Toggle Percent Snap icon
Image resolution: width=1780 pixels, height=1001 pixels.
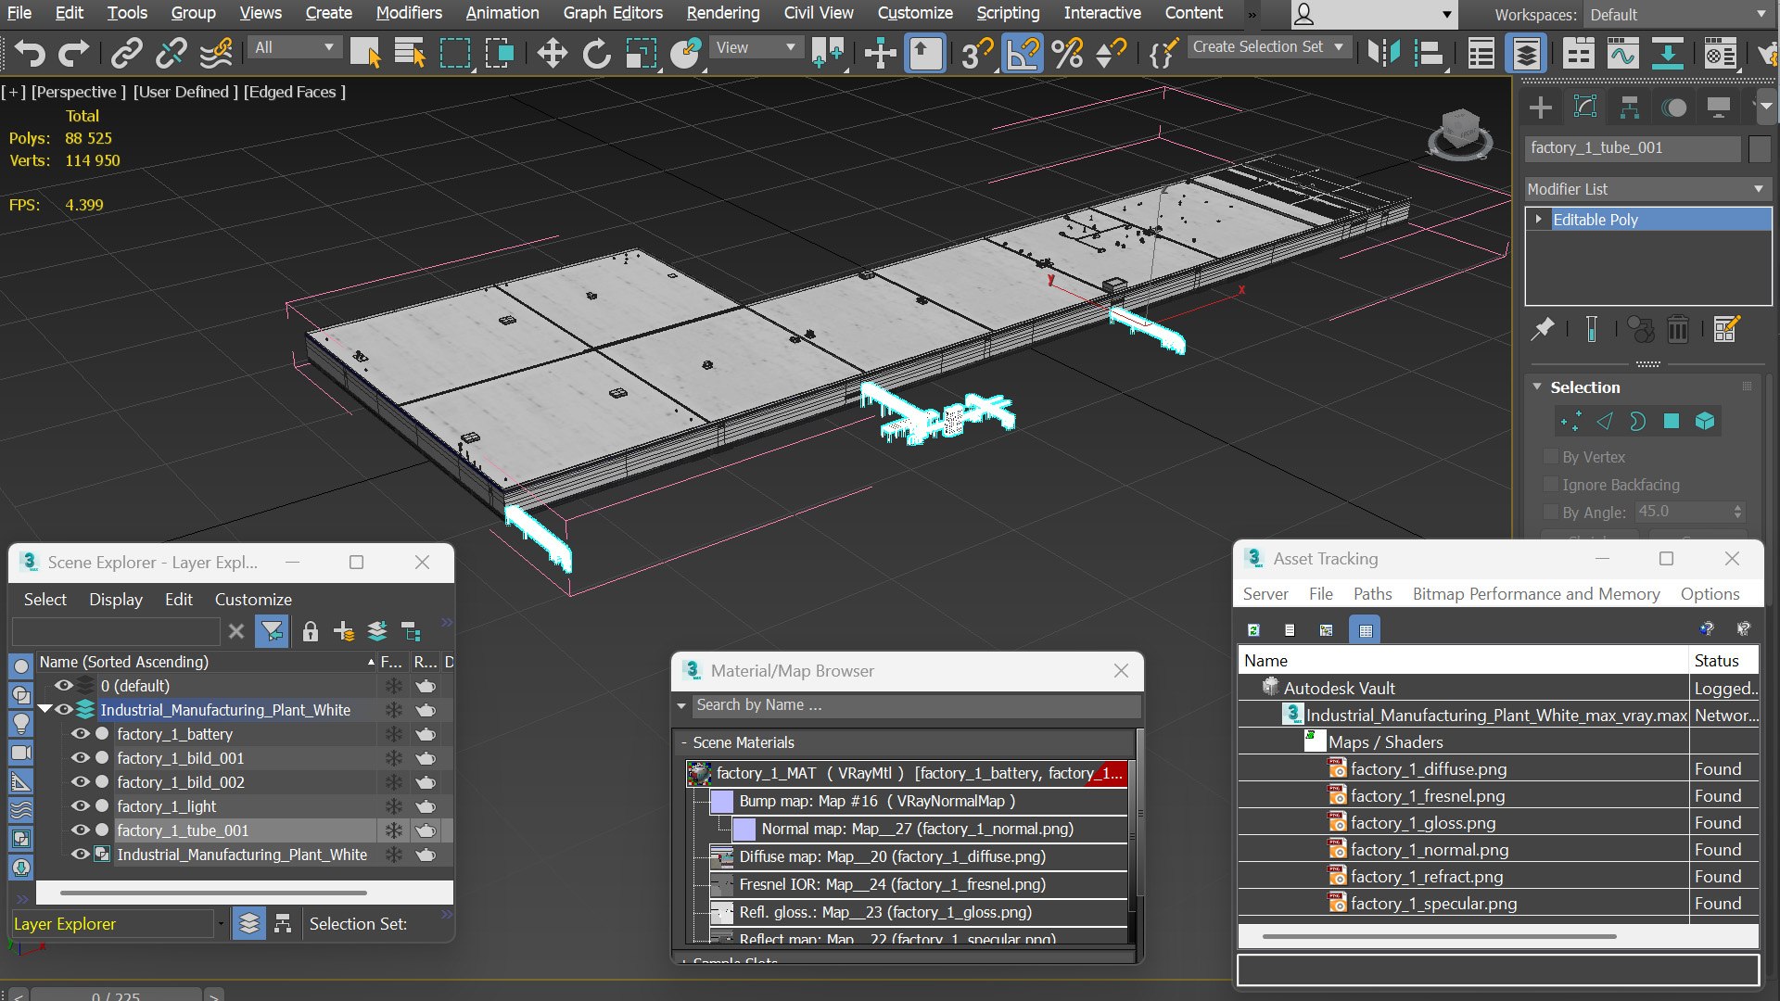[x=1067, y=53]
